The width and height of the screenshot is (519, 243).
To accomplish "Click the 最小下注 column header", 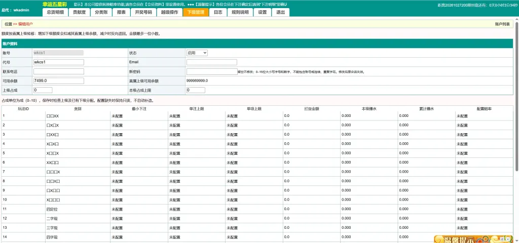I will pyautogui.click(x=139, y=108).
